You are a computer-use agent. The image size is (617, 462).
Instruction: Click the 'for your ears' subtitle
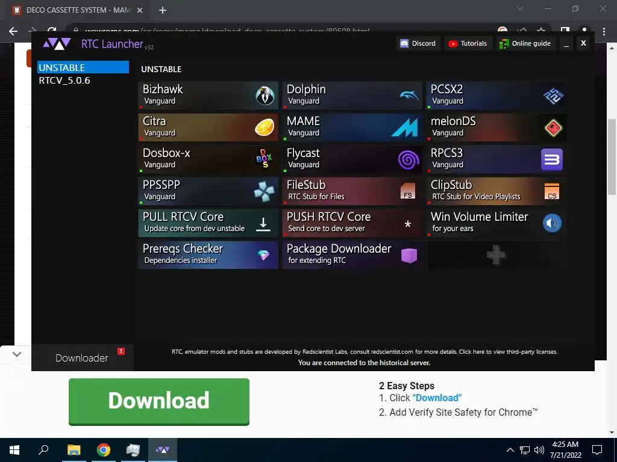tap(453, 228)
